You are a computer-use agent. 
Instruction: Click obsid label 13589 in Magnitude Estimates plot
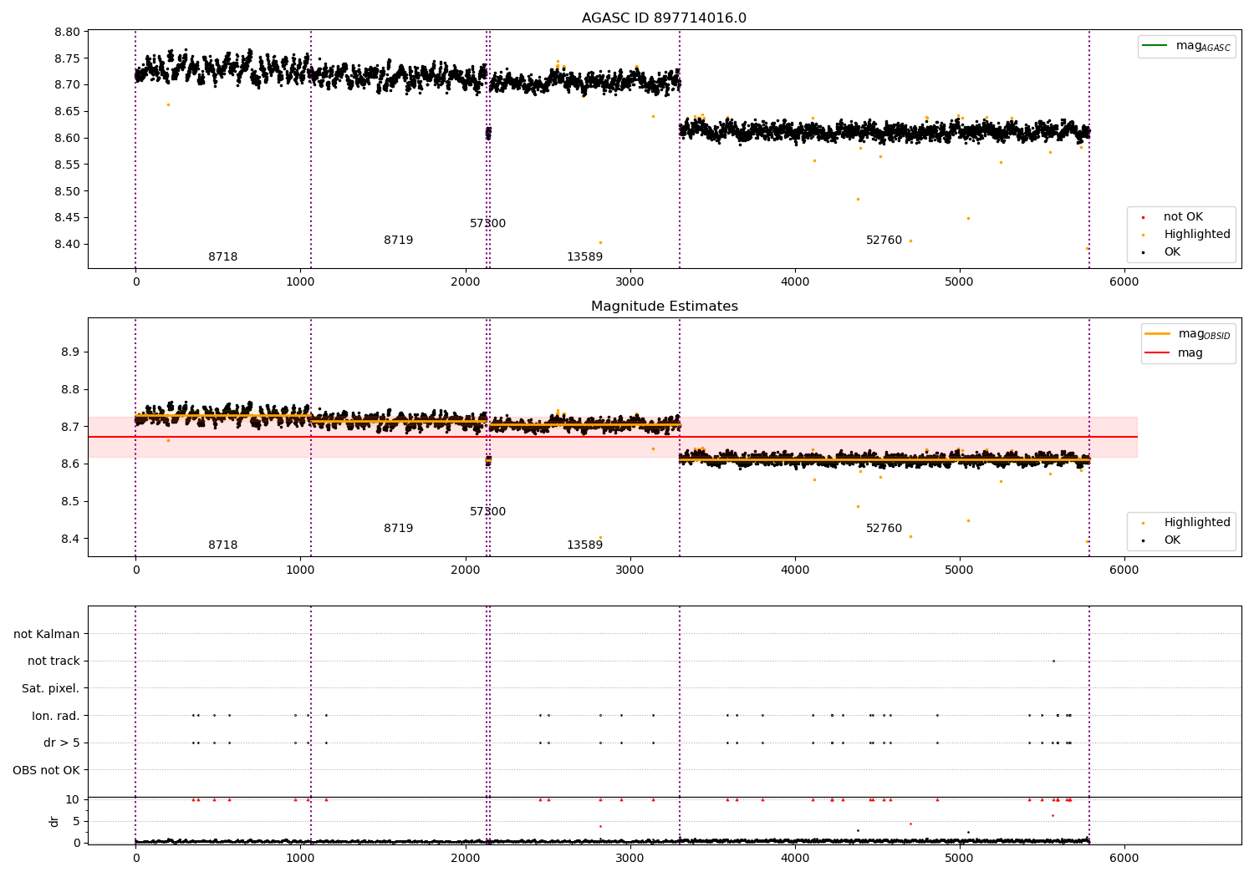(x=585, y=545)
